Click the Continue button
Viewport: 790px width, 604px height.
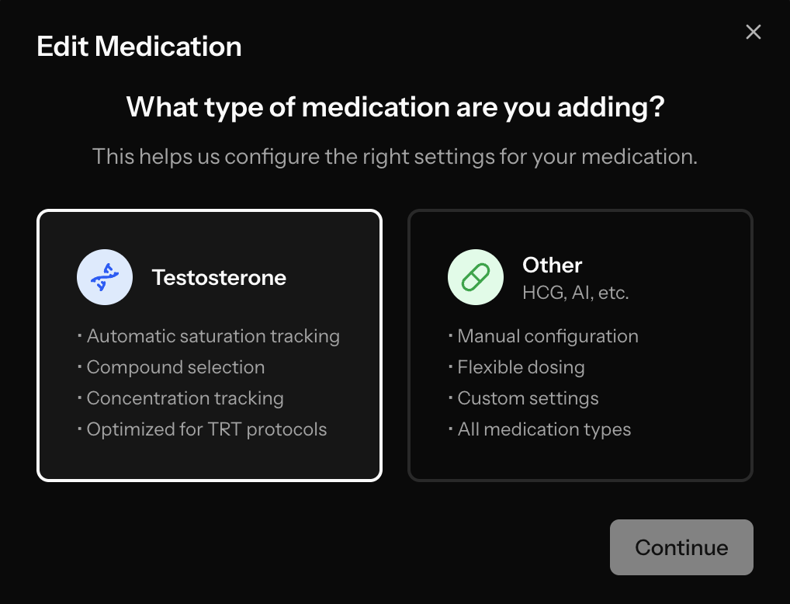(681, 547)
